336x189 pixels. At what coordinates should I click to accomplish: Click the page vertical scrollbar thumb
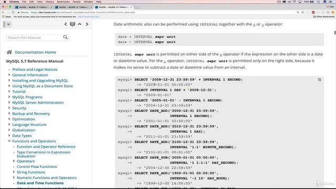335,33
